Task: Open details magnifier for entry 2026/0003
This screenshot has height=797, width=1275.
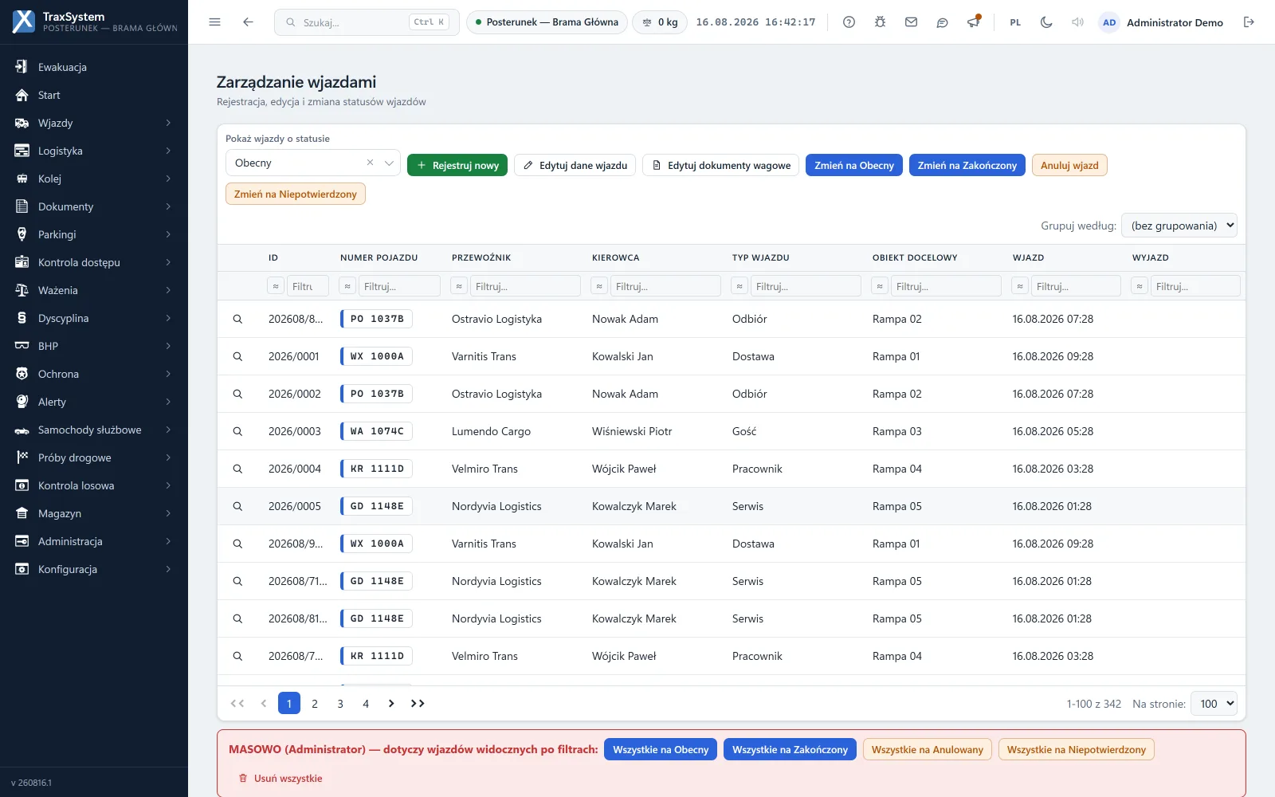Action: (237, 431)
